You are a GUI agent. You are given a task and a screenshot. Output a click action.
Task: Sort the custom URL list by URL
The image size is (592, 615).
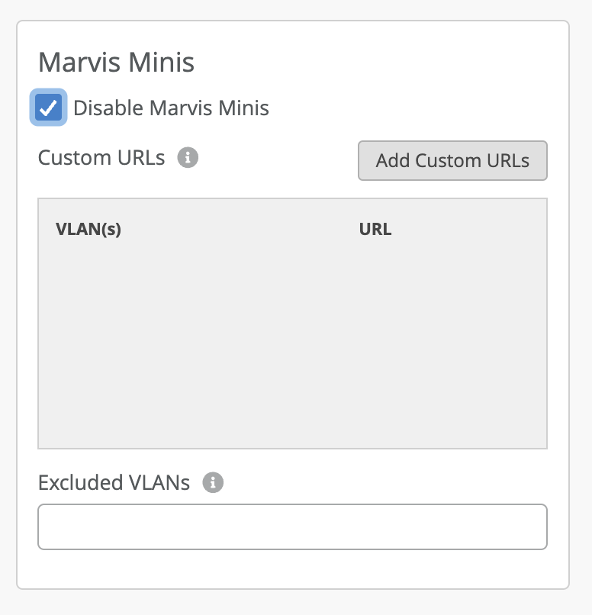click(375, 229)
